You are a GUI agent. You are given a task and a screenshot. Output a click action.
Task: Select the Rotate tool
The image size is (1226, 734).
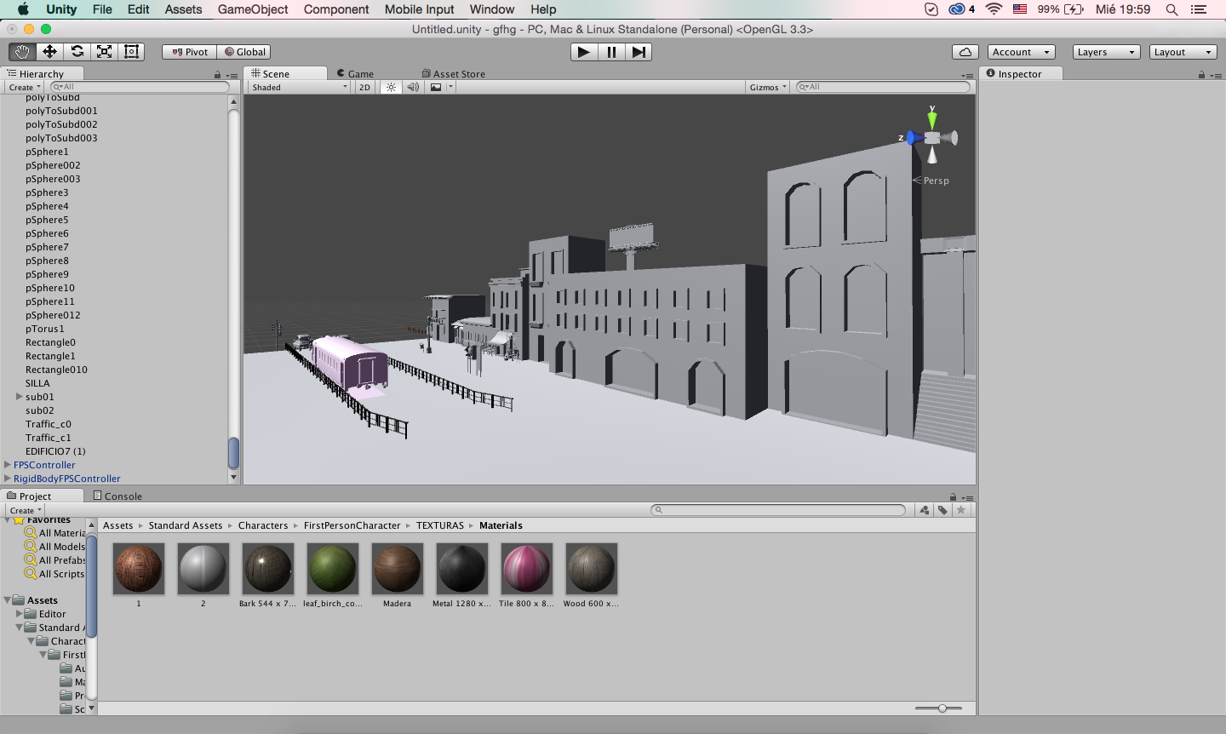point(76,51)
